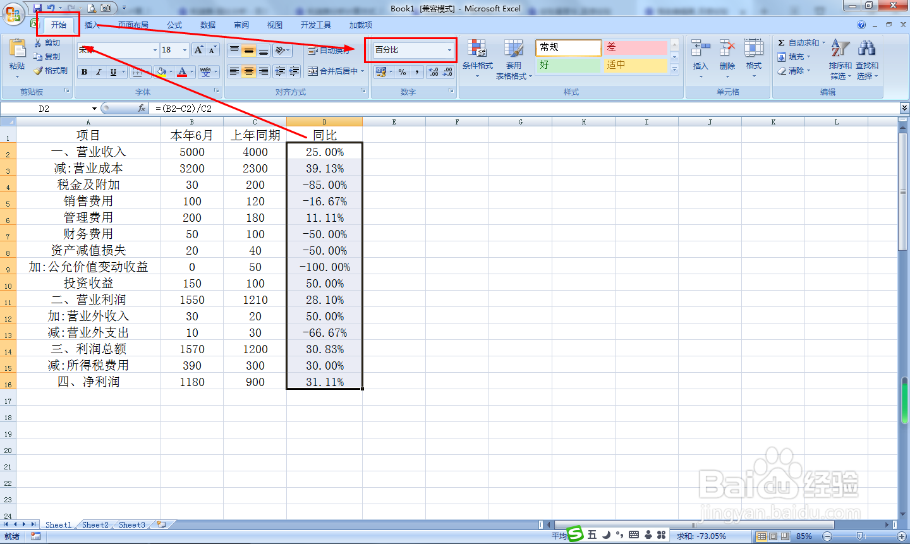Toggle left horizontal text alignment

pos(234,71)
